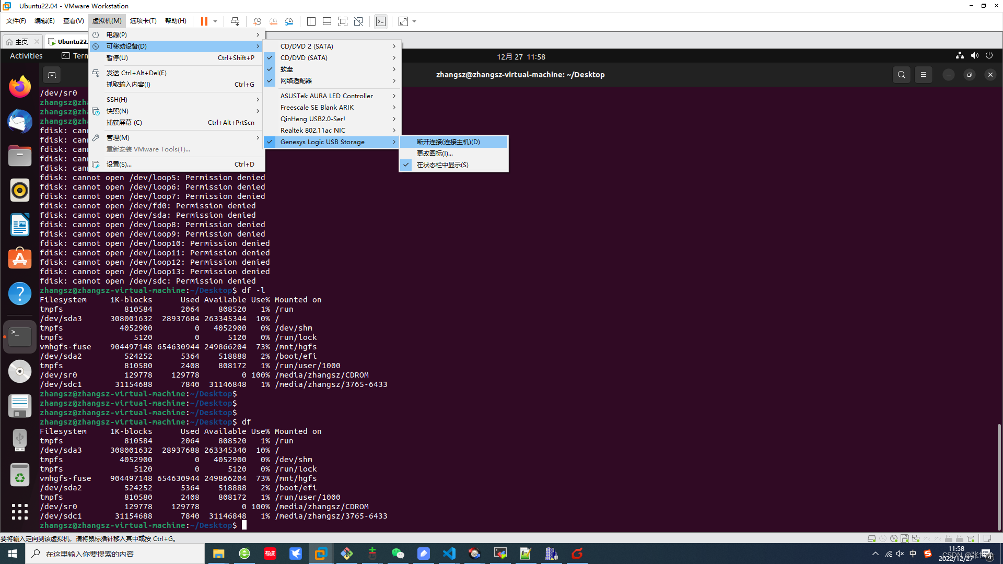Open the Snapshot Manager from the toolbar
Viewport: 1003px width, 564px height.
pos(289,21)
